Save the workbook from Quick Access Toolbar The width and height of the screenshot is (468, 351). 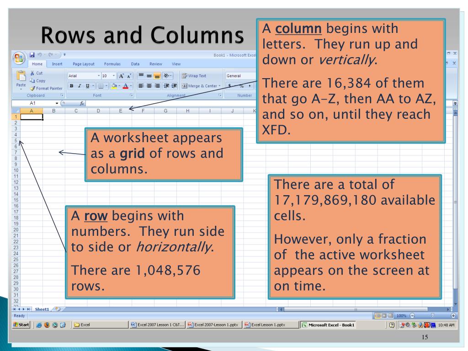click(32, 55)
